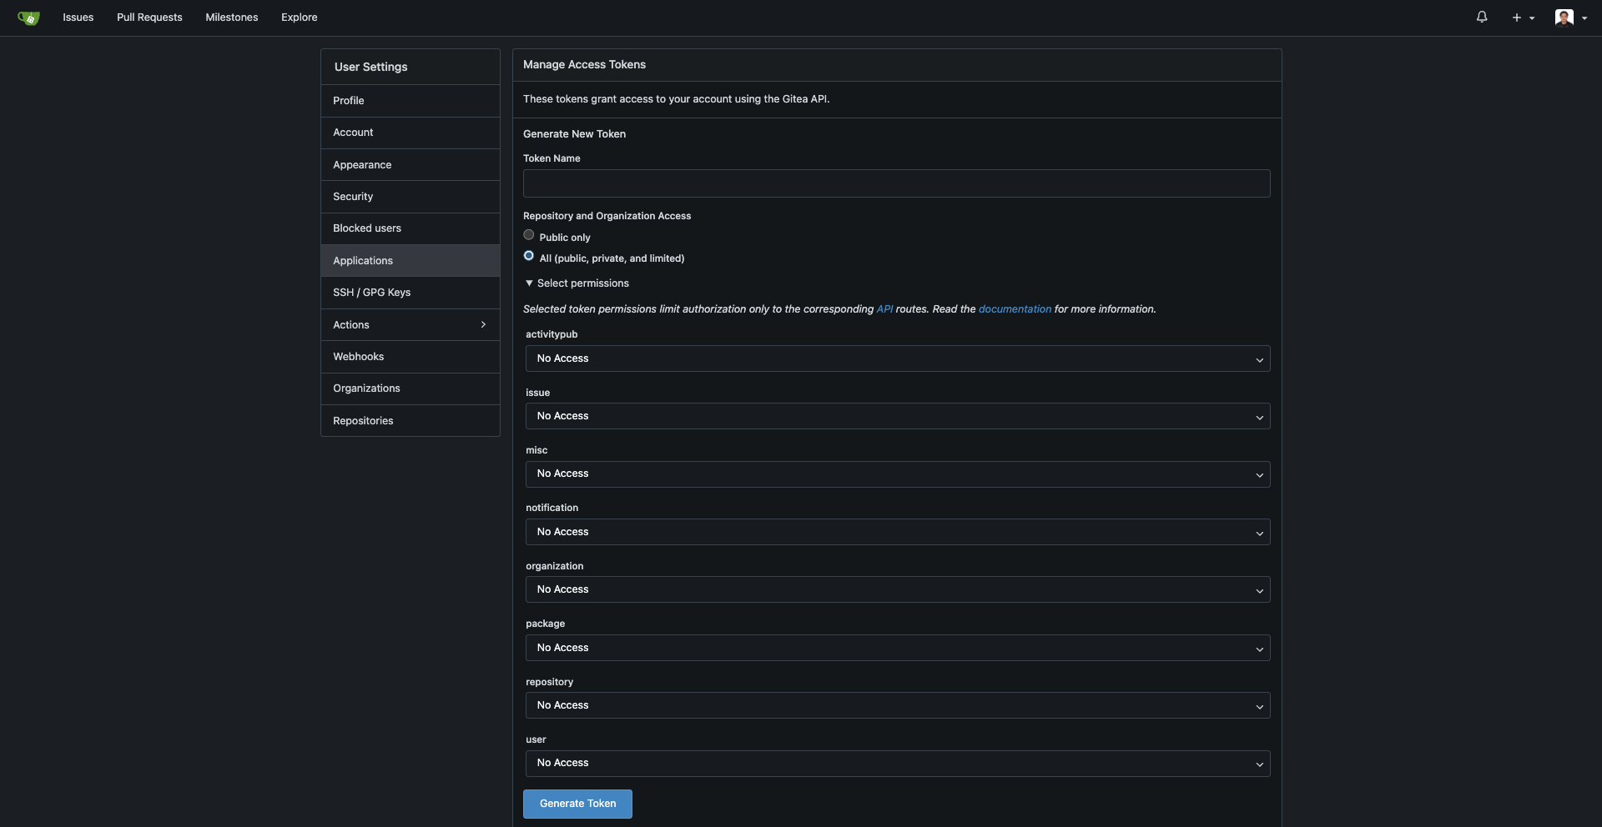The height and width of the screenshot is (827, 1602).
Task: Open the Explore page
Action: 299,17
